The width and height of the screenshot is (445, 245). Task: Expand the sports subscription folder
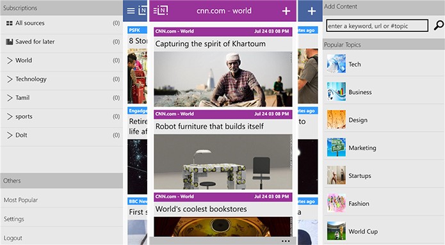click(10, 116)
